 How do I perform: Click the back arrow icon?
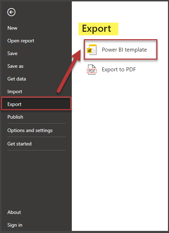[x=11, y=12]
